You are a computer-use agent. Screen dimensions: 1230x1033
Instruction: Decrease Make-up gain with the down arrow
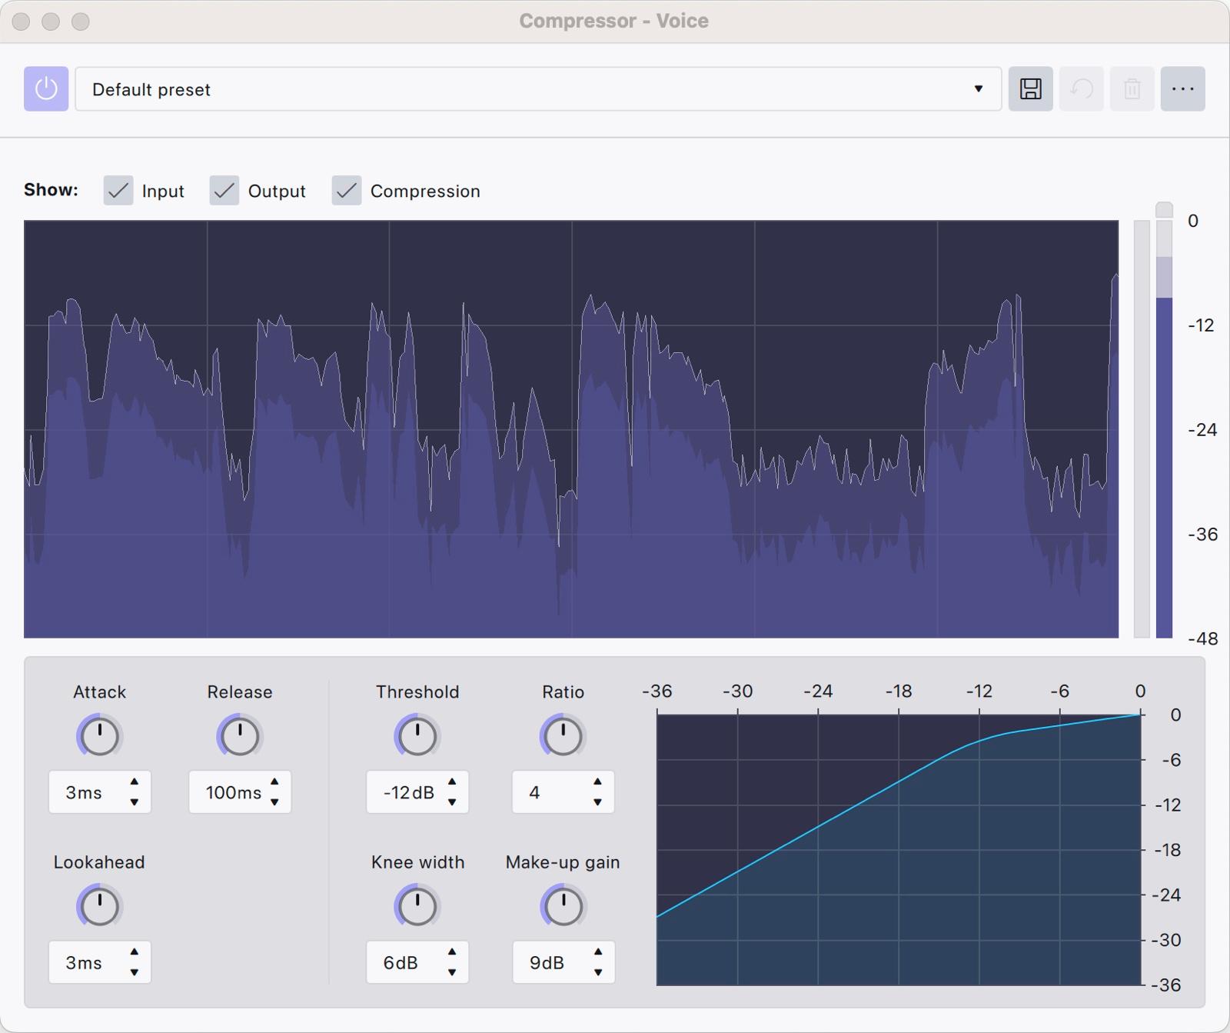coord(598,972)
